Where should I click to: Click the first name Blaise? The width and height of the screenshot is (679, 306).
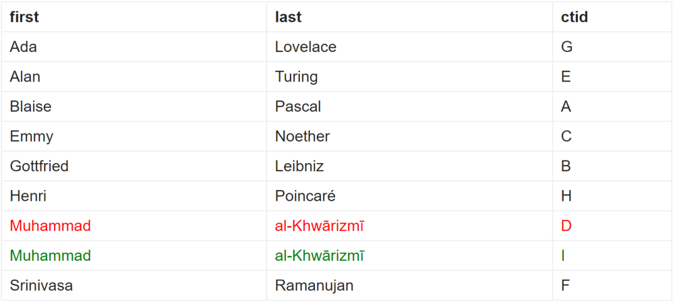click(x=31, y=107)
